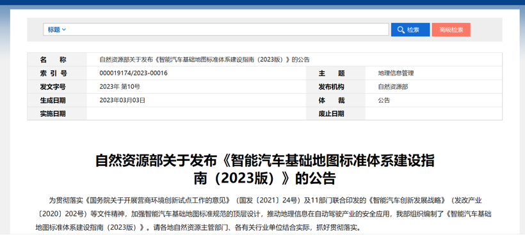Click the document name in 名称 row

tap(205, 60)
